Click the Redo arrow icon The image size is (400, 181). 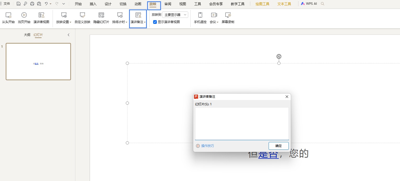click(x=57, y=4)
